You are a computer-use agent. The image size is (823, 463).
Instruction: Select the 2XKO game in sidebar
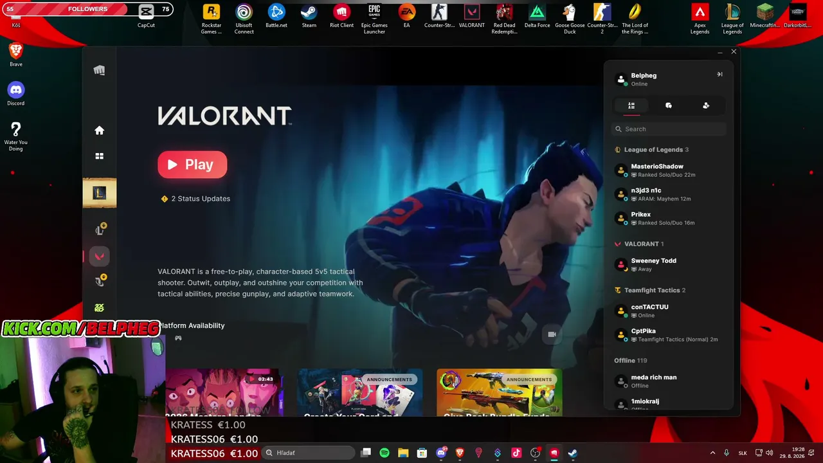99,308
